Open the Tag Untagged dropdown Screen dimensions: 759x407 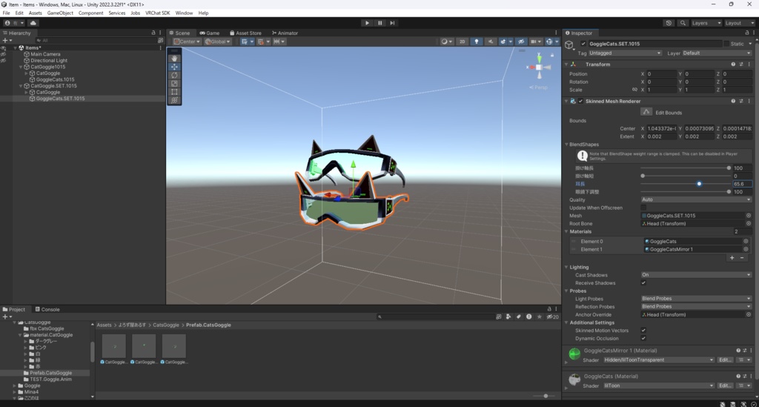pyautogui.click(x=625, y=53)
